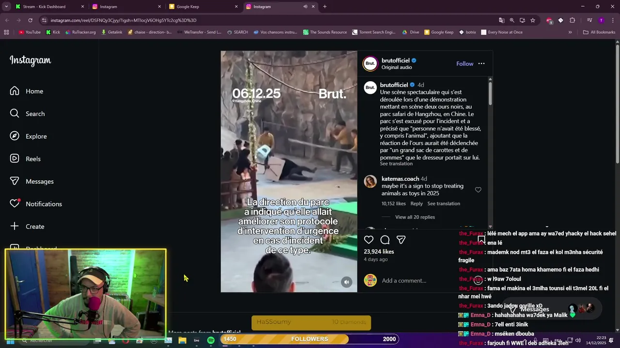
Task: Click the address bar URL
Action: click(124, 20)
